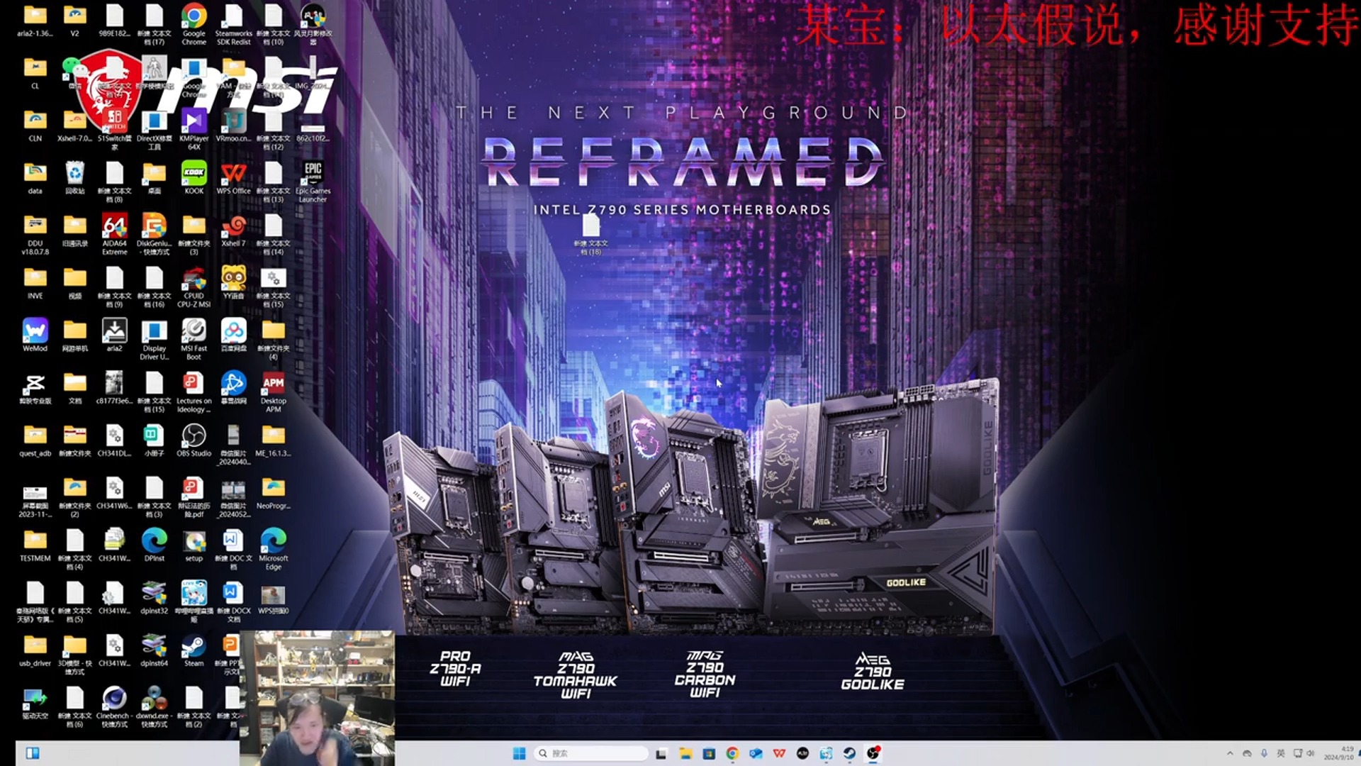Select the DDU v18.0.7.8 folder
Image resolution: width=1361 pixels, height=766 pixels.
coord(35,234)
